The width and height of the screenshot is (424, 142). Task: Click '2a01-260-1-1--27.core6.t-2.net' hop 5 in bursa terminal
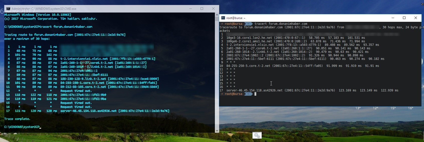click(253, 48)
